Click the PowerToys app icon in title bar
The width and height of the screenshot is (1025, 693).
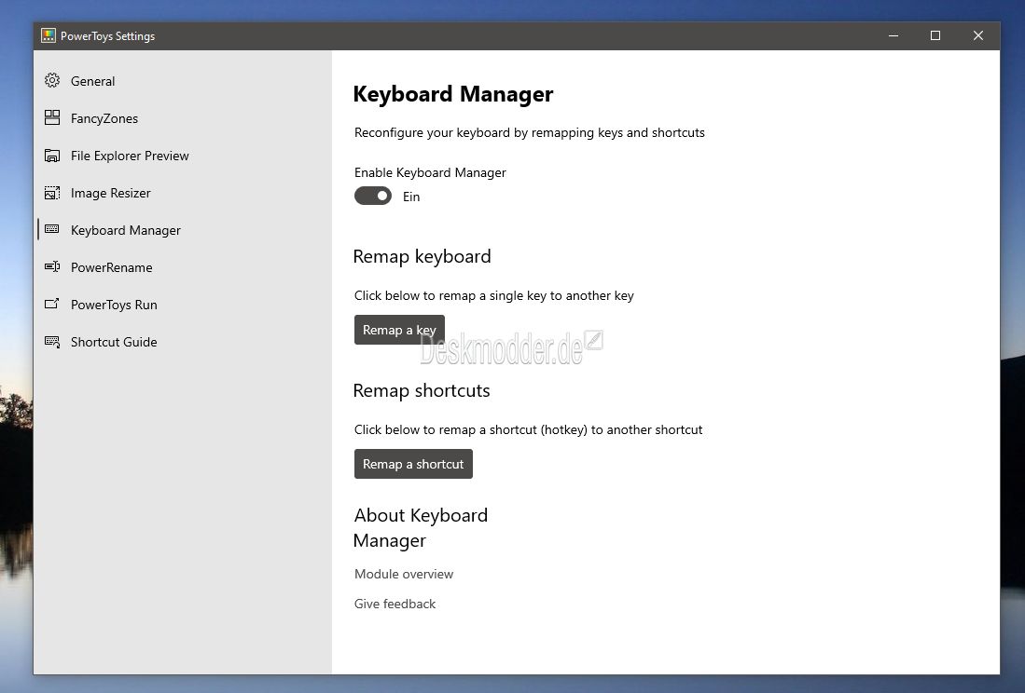click(48, 36)
